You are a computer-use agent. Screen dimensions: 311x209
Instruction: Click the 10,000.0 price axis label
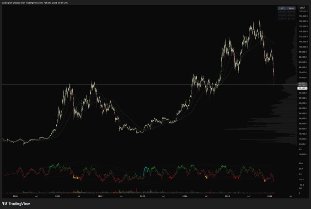(x=304, y=139)
